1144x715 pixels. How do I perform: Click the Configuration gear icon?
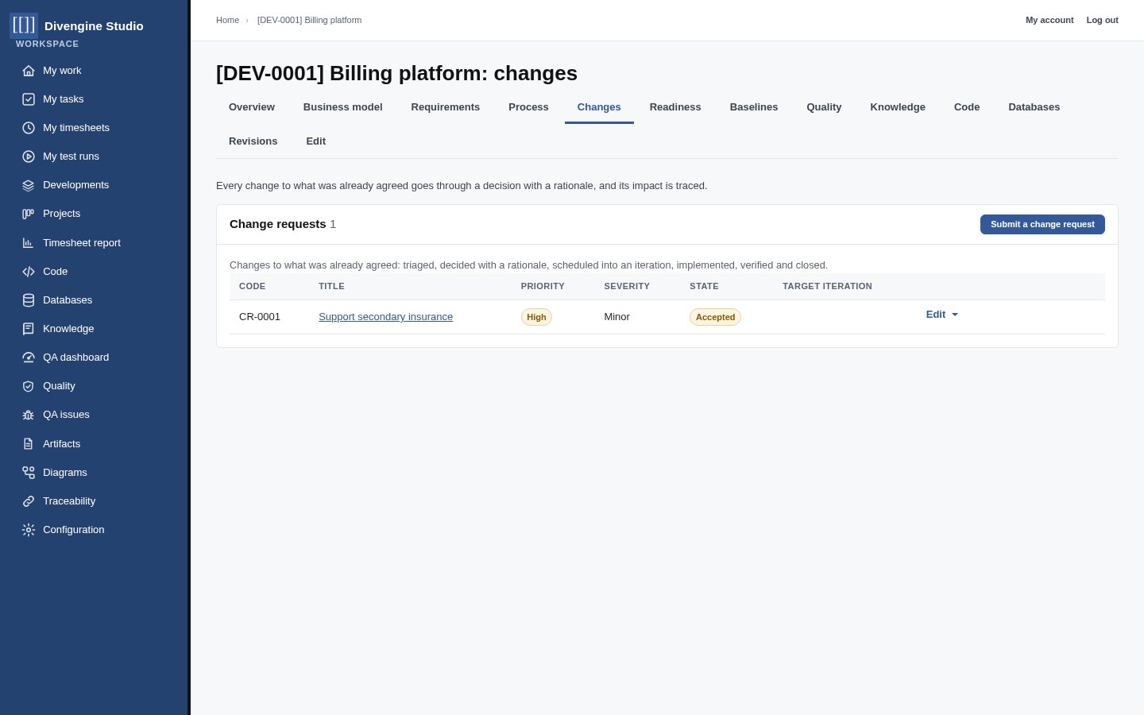point(29,530)
